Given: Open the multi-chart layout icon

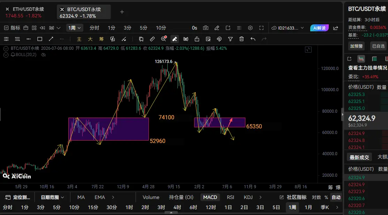Looking at the screenshot, I should [x=34, y=28].
